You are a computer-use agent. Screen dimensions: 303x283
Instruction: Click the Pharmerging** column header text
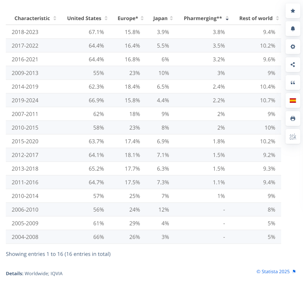203,18
